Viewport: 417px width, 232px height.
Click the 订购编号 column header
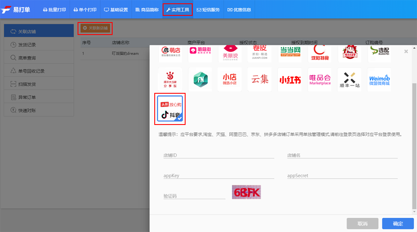374,42
